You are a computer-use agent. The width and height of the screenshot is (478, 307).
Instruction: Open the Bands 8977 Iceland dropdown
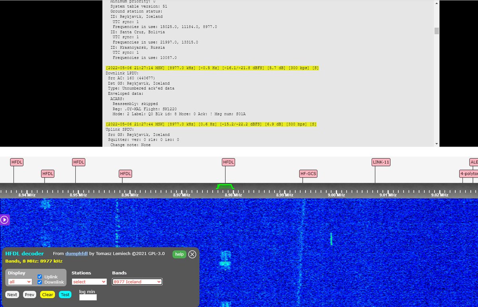[137, 282]
